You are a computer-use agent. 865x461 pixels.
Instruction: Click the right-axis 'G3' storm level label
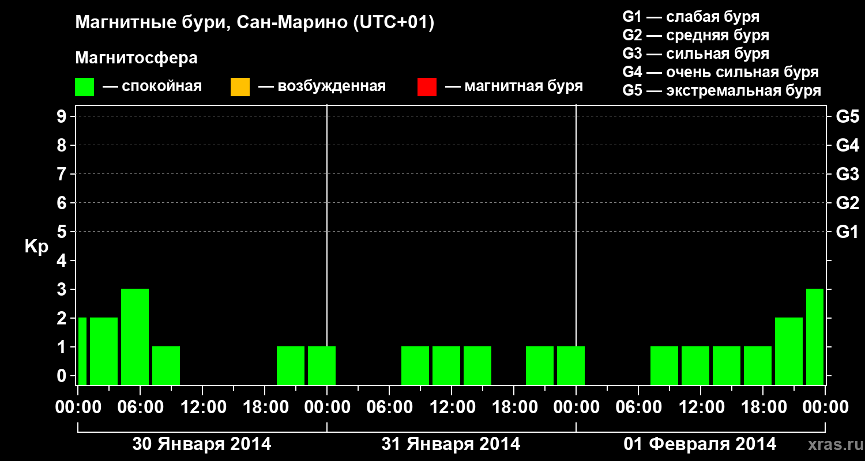pyautogui.click(x=847, y=174)
